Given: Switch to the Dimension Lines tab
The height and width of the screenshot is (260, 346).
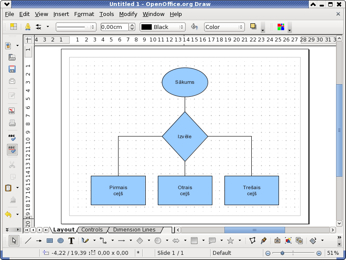Looking at the screenshot, I should click(135, 230).
